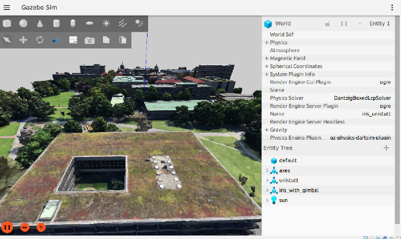The image size is (401, 239).
Task: Toggle the World inspector lock
Action: tap(328, 24)
